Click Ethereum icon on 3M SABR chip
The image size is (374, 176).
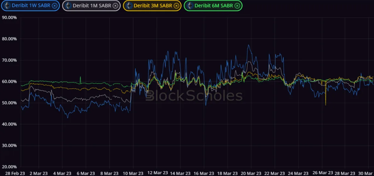129,6
